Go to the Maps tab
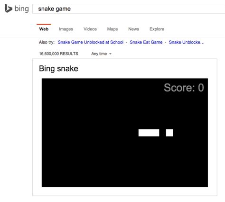This screenshot has height=202, width=225. pyautogui.click(x=112, y=29)
